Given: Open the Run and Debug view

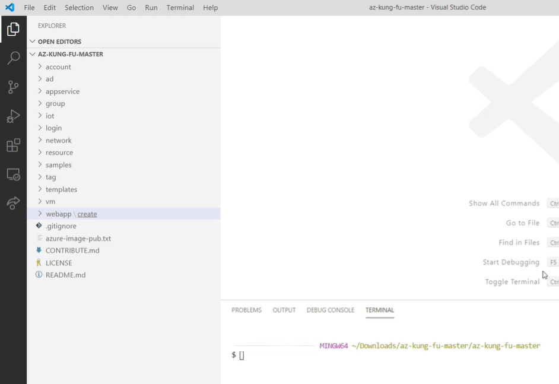Looking at the screenshot, I should [13, 116].
